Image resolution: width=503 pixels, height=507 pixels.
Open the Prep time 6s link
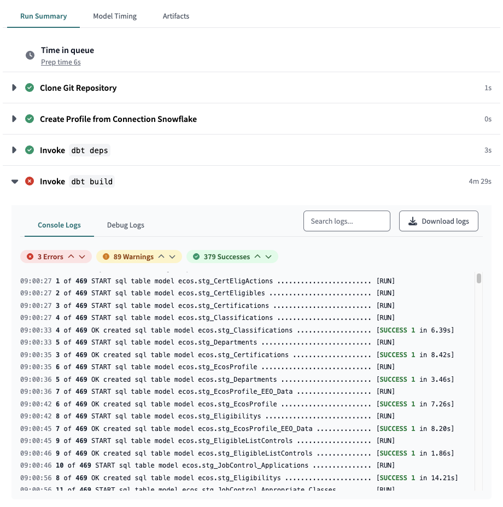click(61, 62)
